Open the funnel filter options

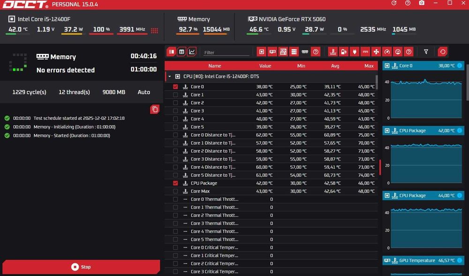coord(426,52)
